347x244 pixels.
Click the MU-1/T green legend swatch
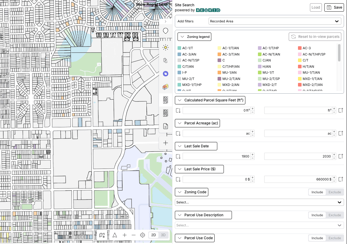point(260,72)
